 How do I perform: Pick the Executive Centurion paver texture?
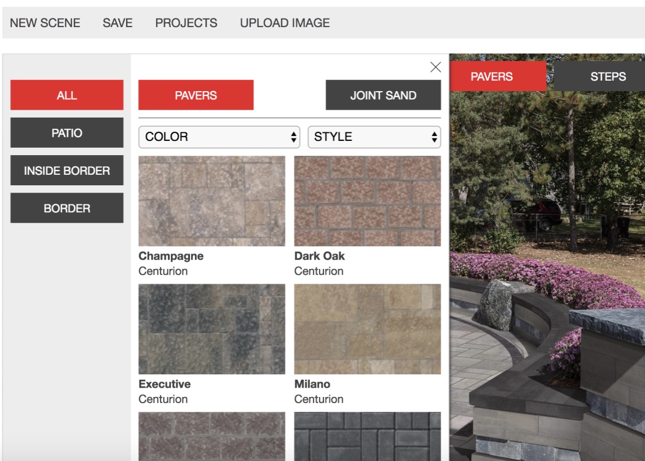click(212, 329)
